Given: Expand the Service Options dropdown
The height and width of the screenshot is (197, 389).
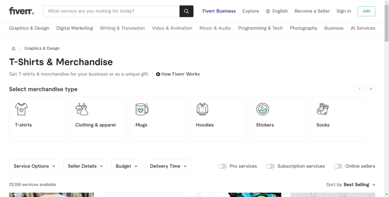Looking at the screenshot, I should (34, 166).
